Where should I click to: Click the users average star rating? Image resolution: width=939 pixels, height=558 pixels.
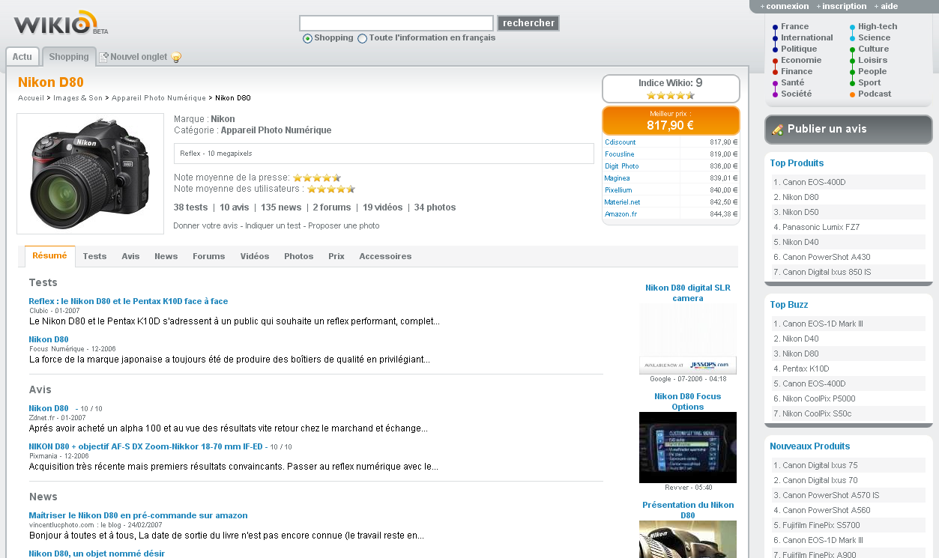[x=331, y=189]
